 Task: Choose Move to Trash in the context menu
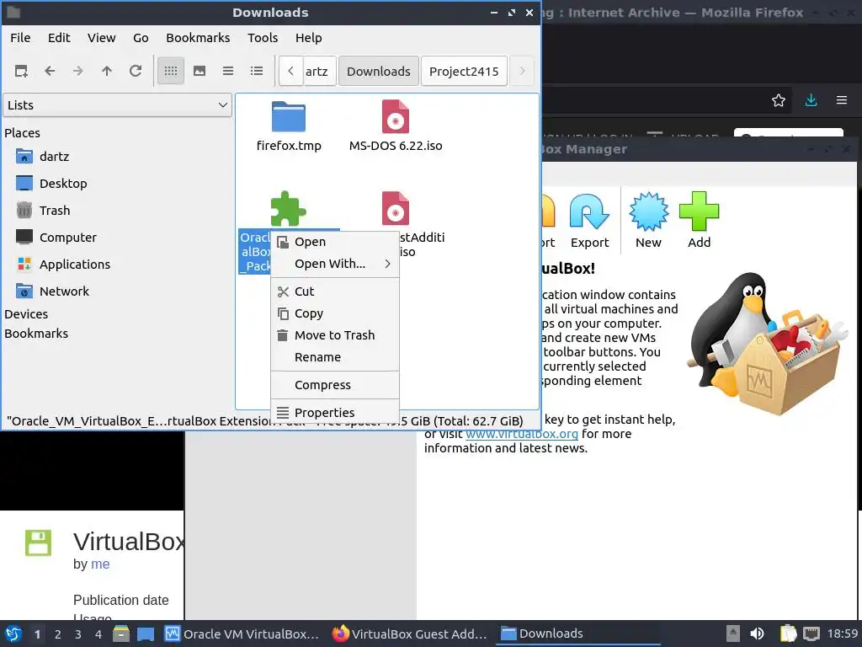[x=335, y=335]
